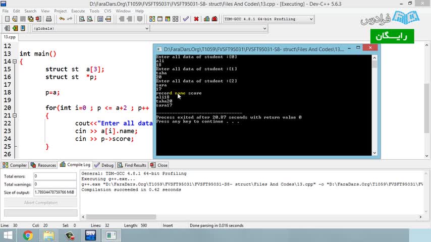Click the Go to function icon

pos(100,19)
